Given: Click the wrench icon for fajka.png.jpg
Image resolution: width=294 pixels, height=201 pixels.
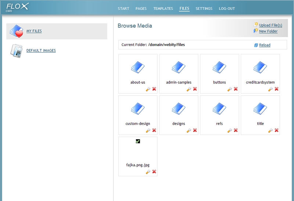Looking at the screenshot, I should [148, 172].
